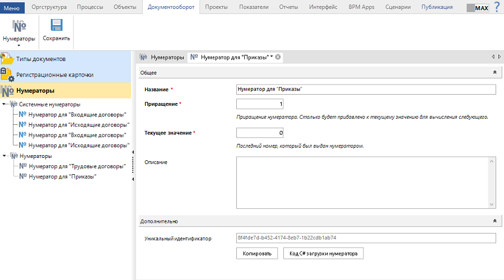Close the Нумератор для "Приказы" tab
Screen dimensions: 504x280
[x=278, y=57]
